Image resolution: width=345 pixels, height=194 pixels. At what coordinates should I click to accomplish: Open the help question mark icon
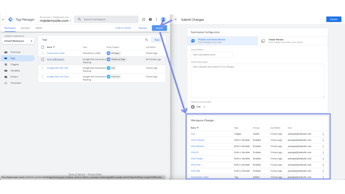click(150, 19)
